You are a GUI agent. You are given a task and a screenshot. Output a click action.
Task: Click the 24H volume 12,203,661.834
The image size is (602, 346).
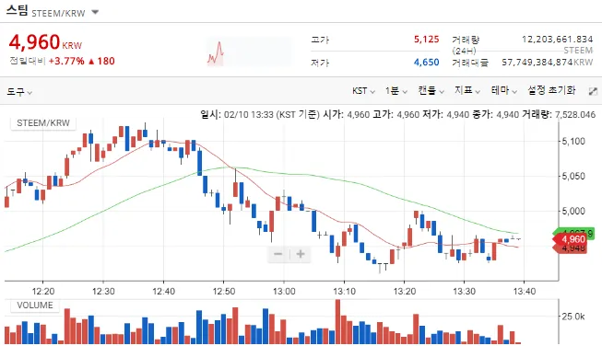click(x=557, y=39)
